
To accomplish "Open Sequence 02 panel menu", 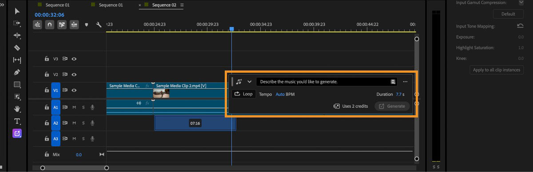I will (182, 5).
